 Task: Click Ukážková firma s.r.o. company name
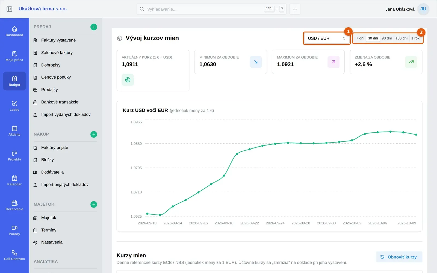tap(43, 9)
